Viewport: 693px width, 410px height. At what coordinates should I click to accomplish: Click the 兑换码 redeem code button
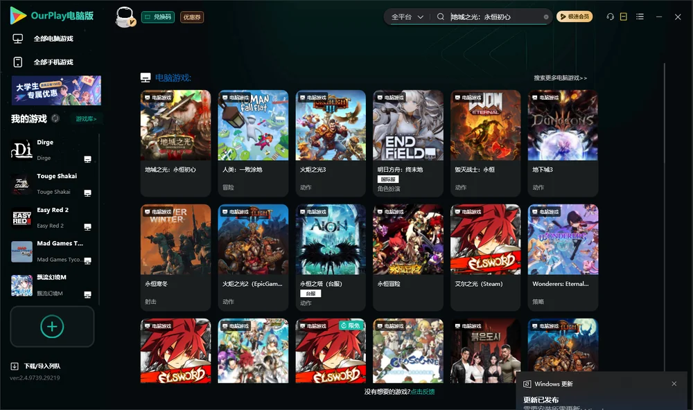tap(158, 17)
